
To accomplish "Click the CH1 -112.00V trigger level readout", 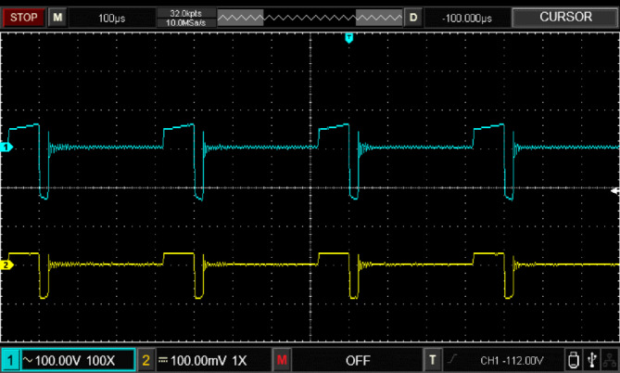I will pos(512,361).
